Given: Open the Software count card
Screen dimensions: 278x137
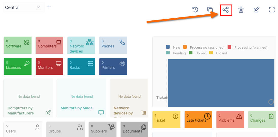Looking at the screenshot, I should pos(18,45).
